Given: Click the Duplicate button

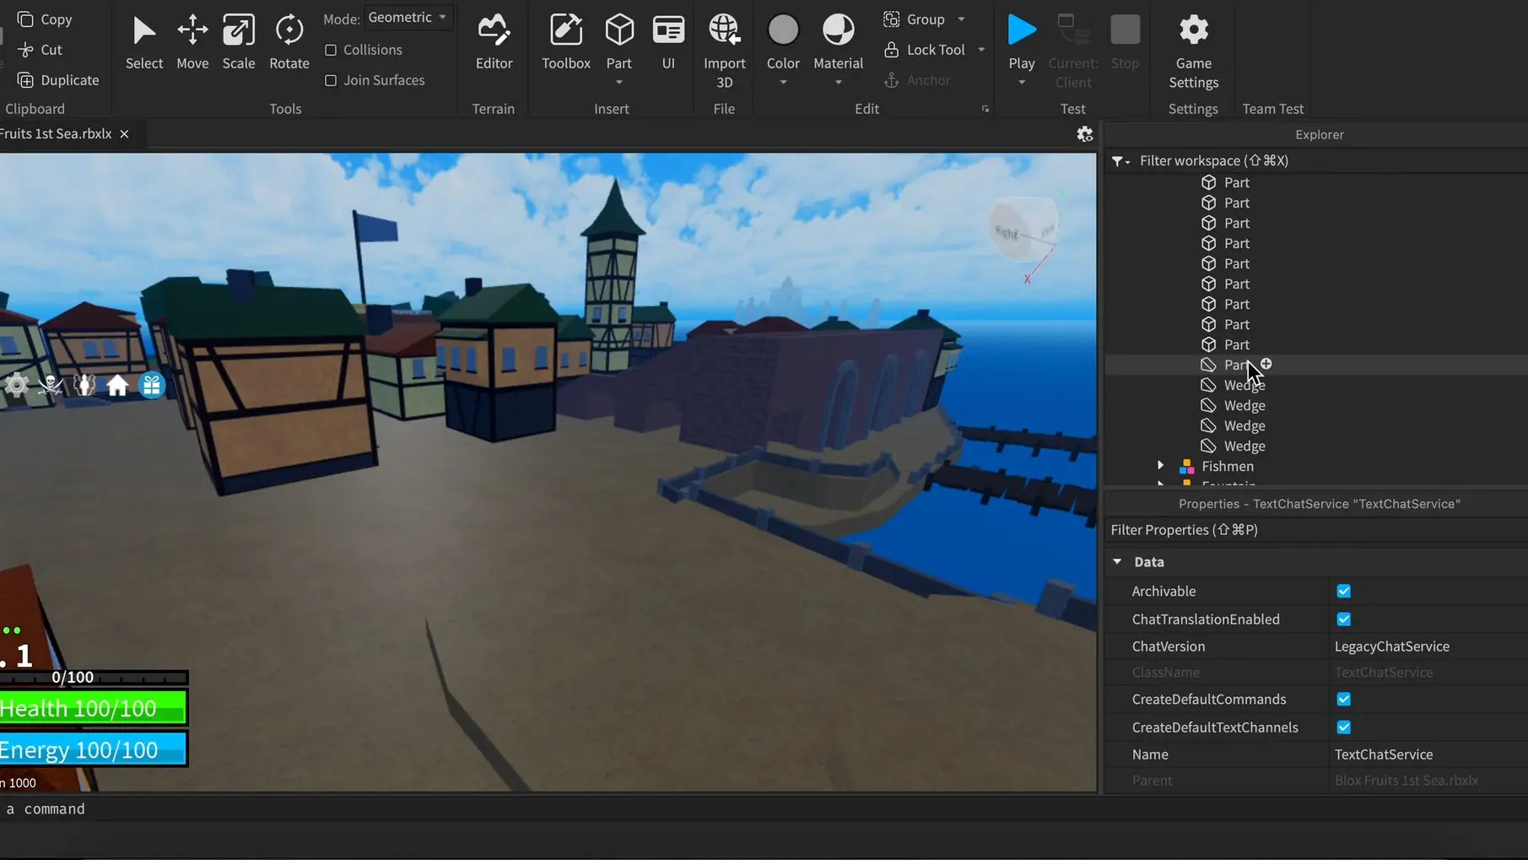Looking at the screenshot, I should pyautogui.click(x=58, y=80).
